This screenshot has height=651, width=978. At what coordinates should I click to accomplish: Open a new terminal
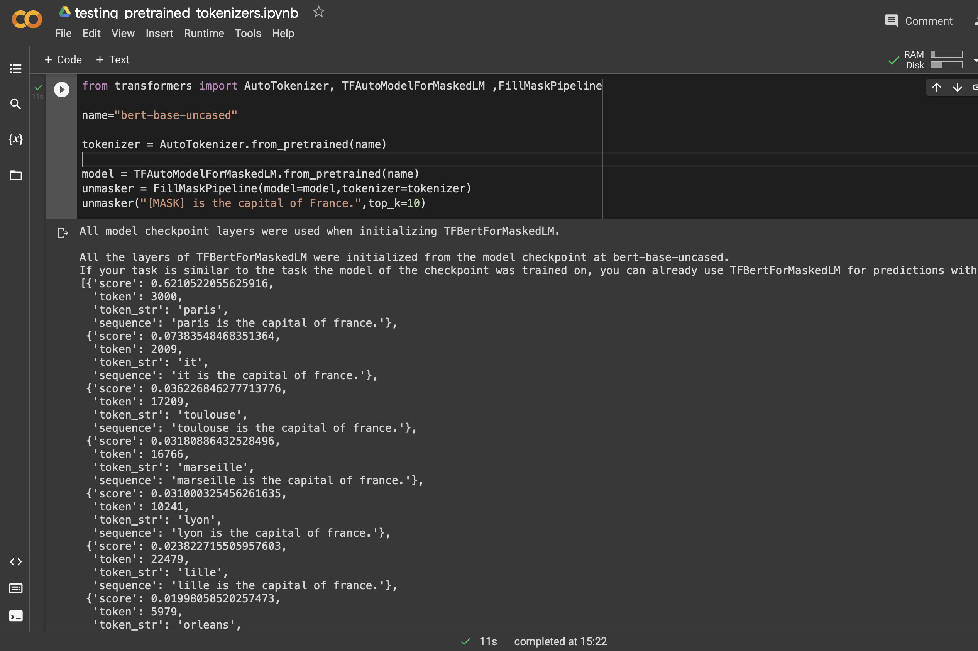point(15,616)
